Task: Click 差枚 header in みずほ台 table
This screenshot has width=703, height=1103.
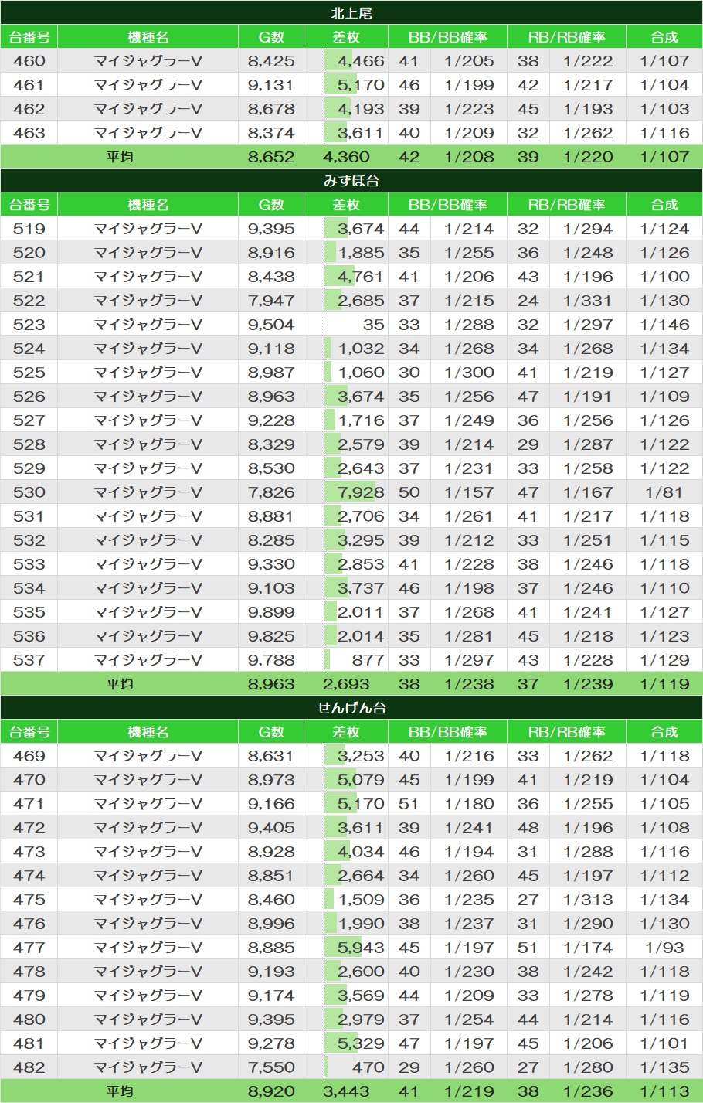Action: [x=346, y=205]
